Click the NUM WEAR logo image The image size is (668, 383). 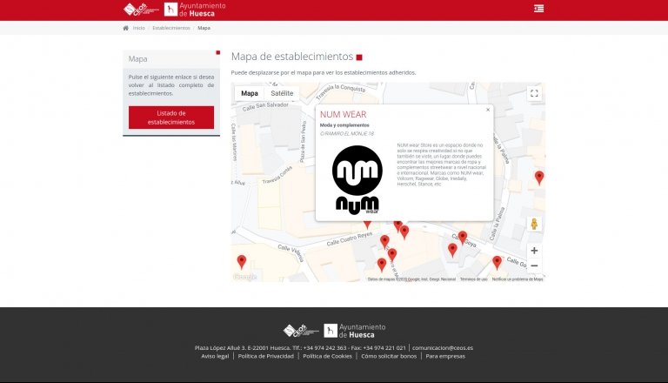coord(357,180)
